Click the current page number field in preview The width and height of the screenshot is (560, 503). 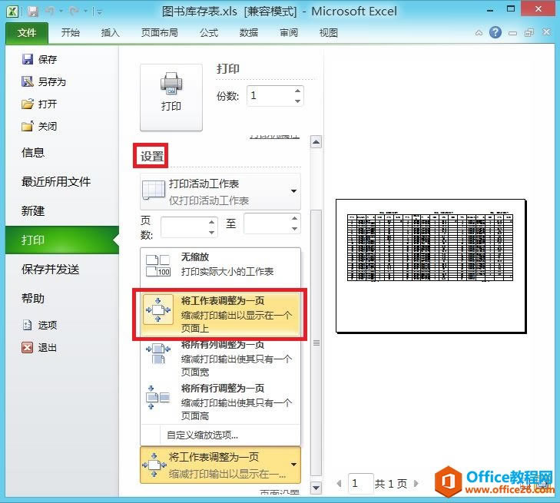(x=361, y=484)
